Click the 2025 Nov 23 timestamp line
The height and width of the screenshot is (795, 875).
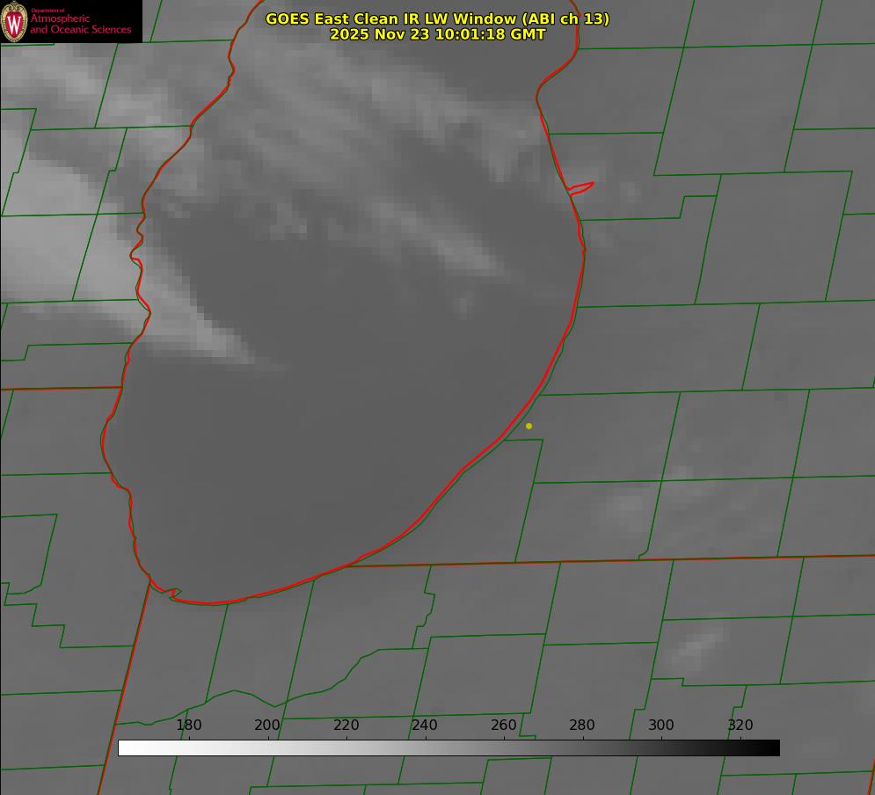coord(437,34)
